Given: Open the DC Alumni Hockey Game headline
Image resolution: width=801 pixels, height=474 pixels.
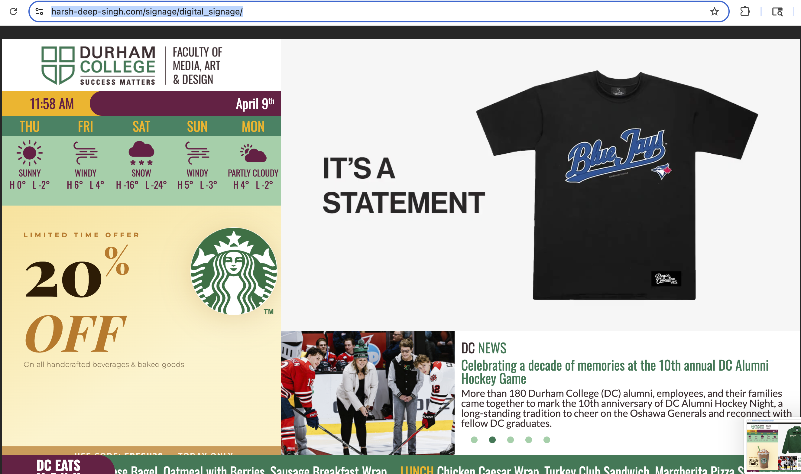Looking at the screenshot, I should [x=614, y=372].
